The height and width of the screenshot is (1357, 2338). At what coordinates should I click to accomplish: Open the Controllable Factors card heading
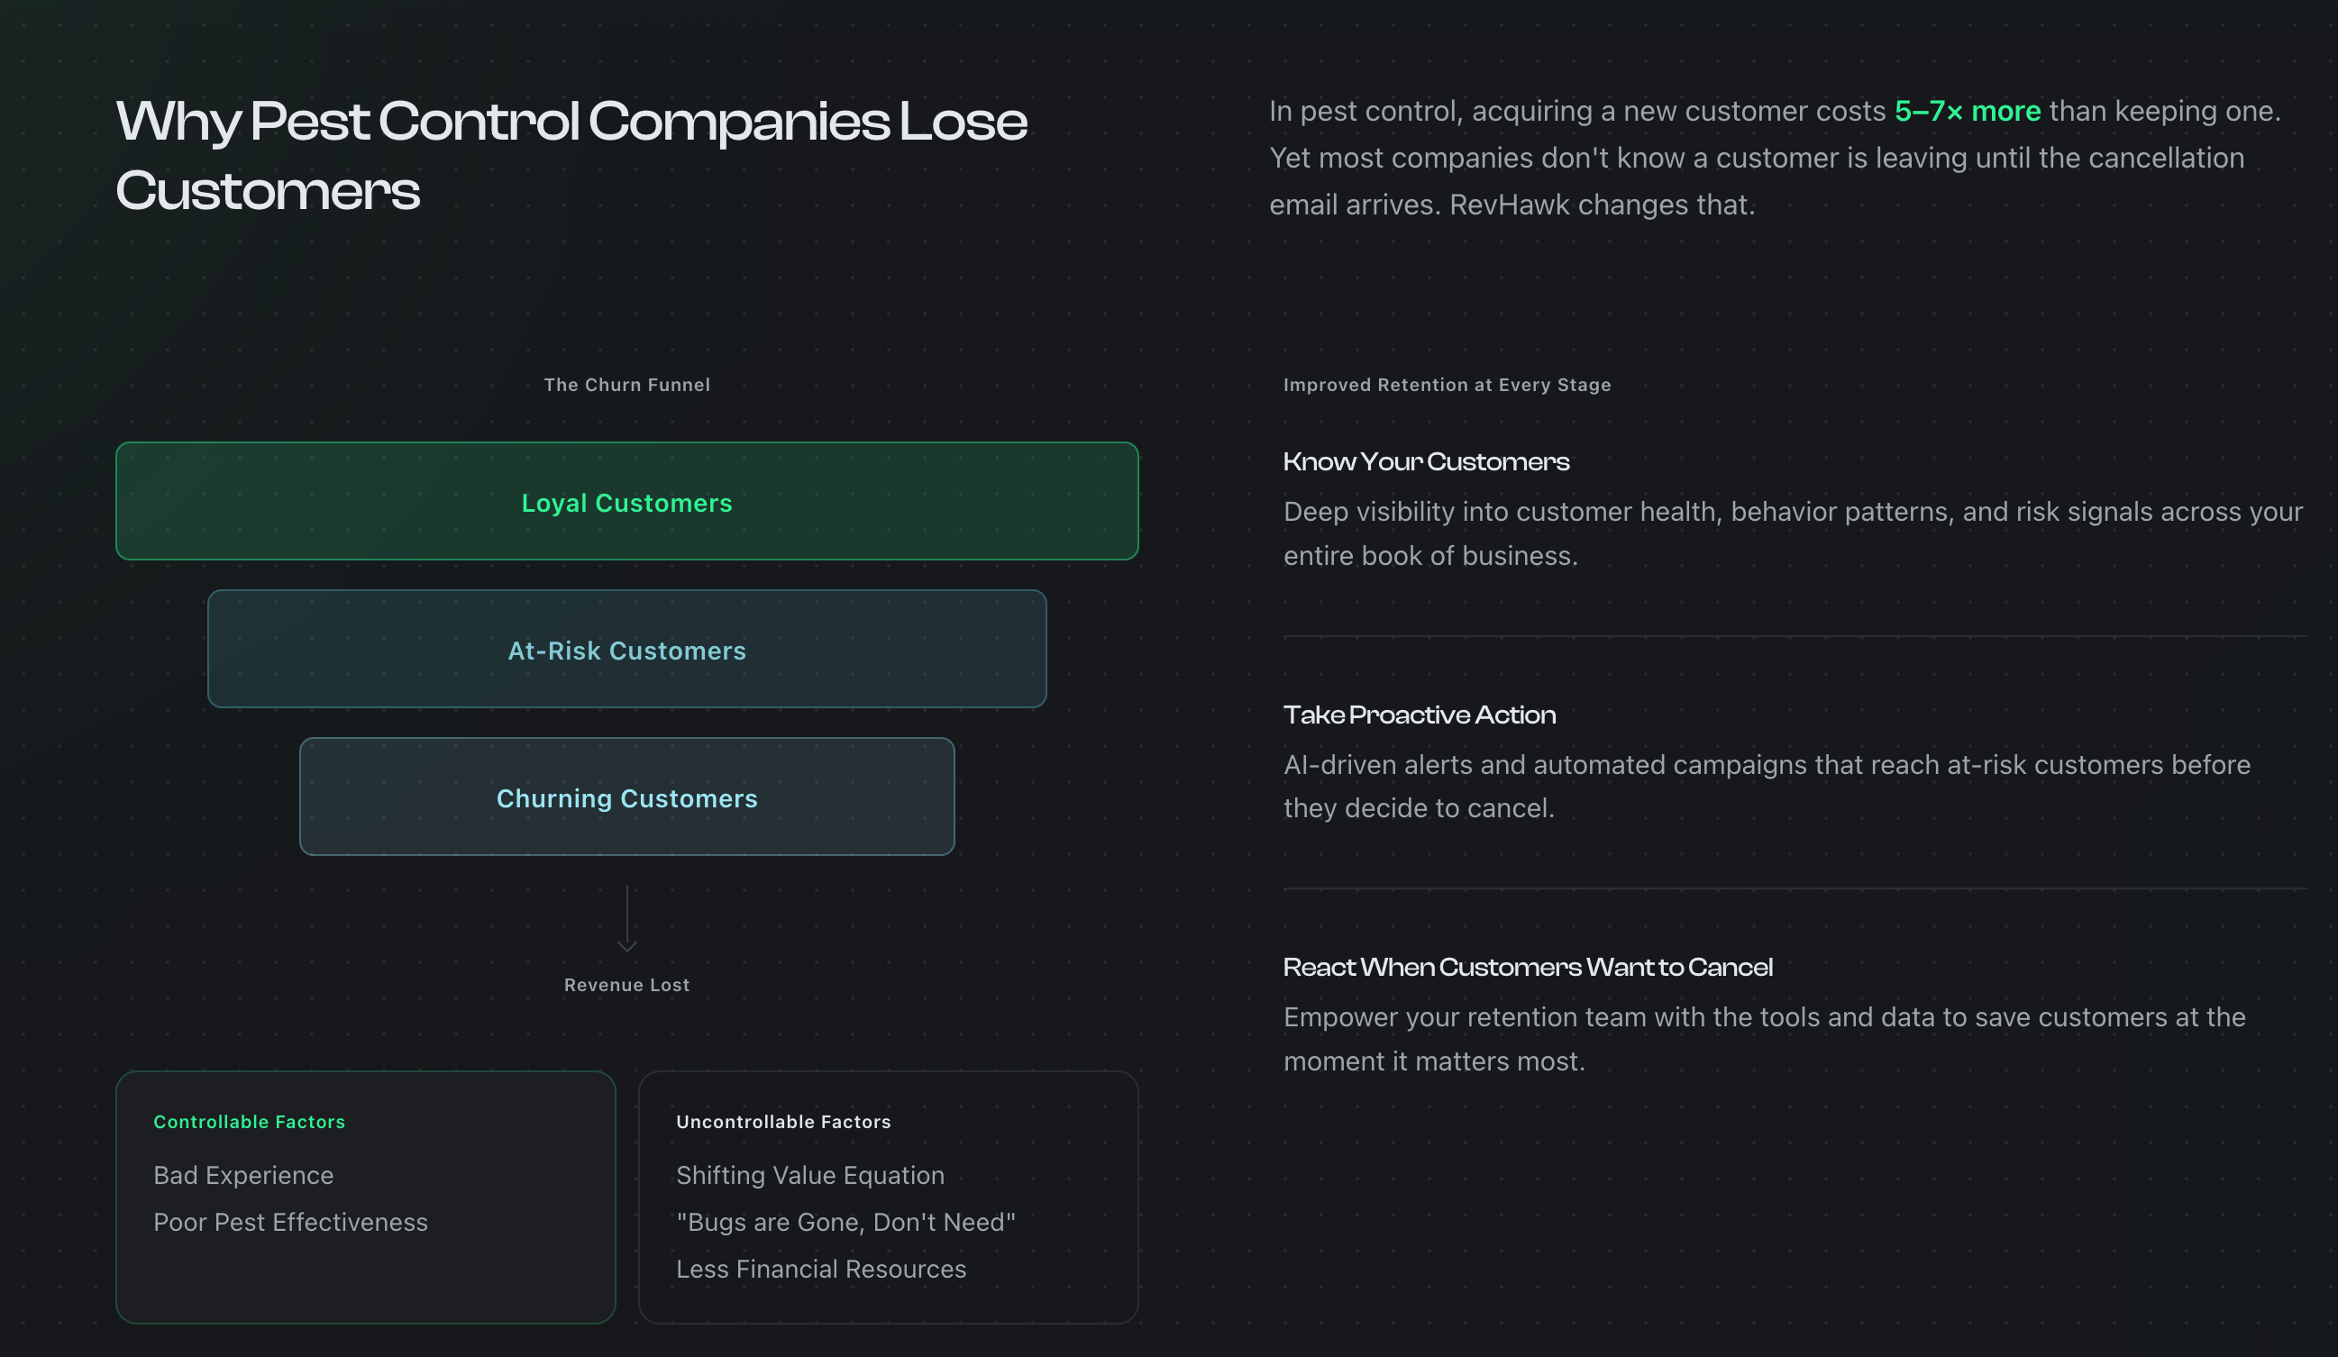coord(249,1122)
